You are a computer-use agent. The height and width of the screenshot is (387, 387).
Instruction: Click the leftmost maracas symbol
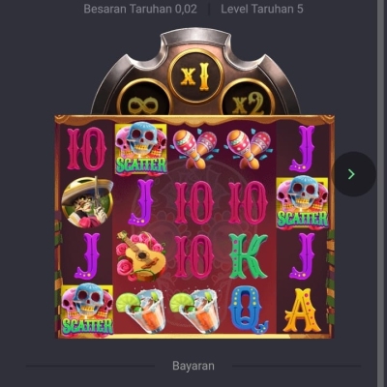coord(194,149)
